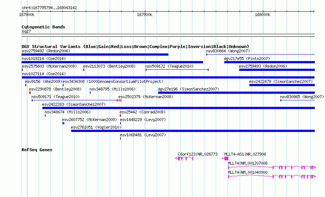Open esv2759493 (Redon2006) variant
The width and height of the screenshot is (325, 197).
pyautogui.click(x=263, y=66)
